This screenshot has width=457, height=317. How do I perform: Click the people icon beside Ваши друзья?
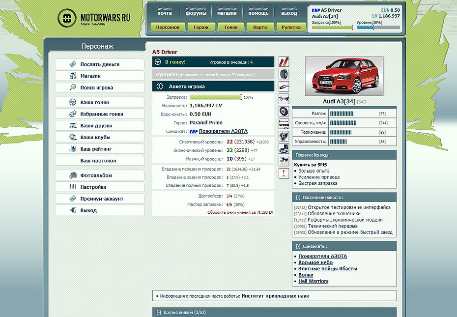pos(73,126)
